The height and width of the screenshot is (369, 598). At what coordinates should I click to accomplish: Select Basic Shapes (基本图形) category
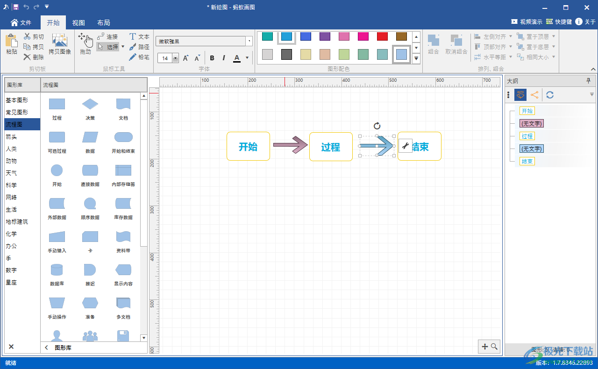(22, 100)
